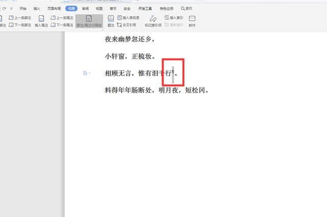Image resolution: width=327 pixels, height=217 pixels.
Task: Select the highlighted 引用 tab
Action: (72, 9)
